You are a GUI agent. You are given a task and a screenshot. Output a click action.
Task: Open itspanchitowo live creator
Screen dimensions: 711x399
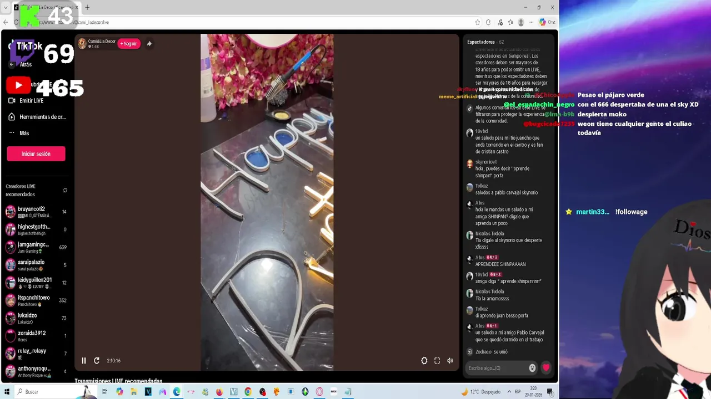[x=36, y=300]
